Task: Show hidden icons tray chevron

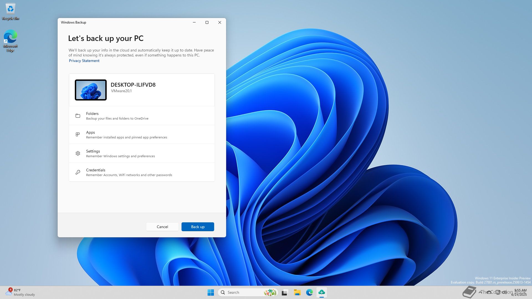Action: (x=480, y=292)
